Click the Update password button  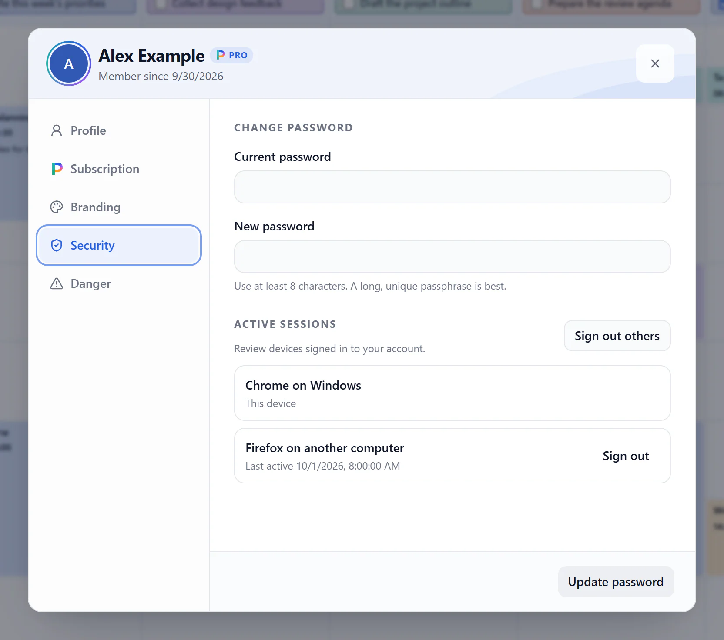tap(616, 582)
